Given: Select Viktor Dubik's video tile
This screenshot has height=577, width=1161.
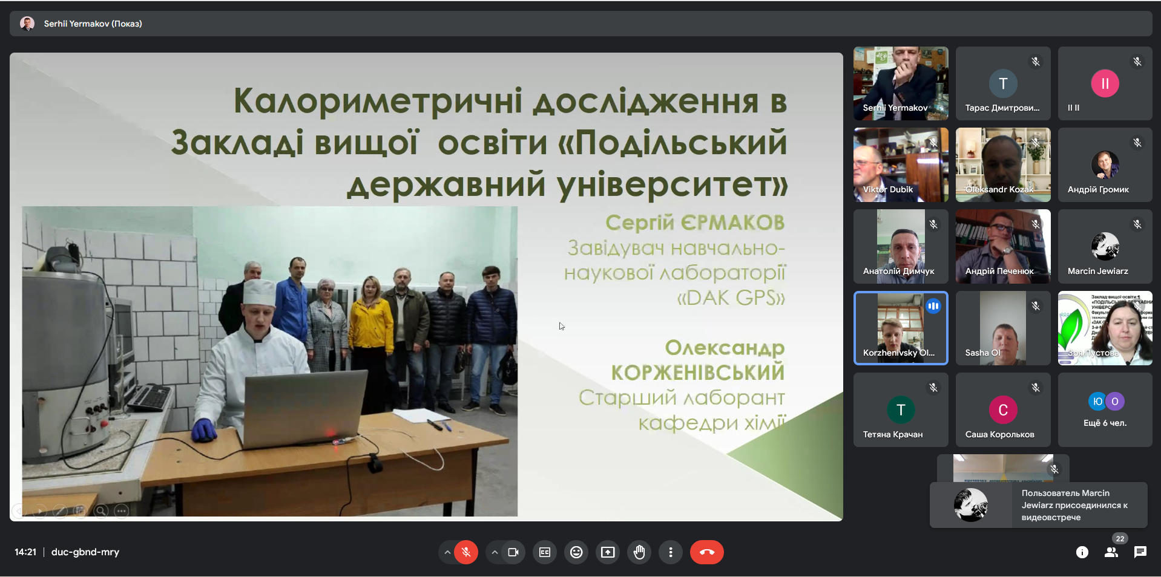Looking at the screenshot, I should (901, 165).
